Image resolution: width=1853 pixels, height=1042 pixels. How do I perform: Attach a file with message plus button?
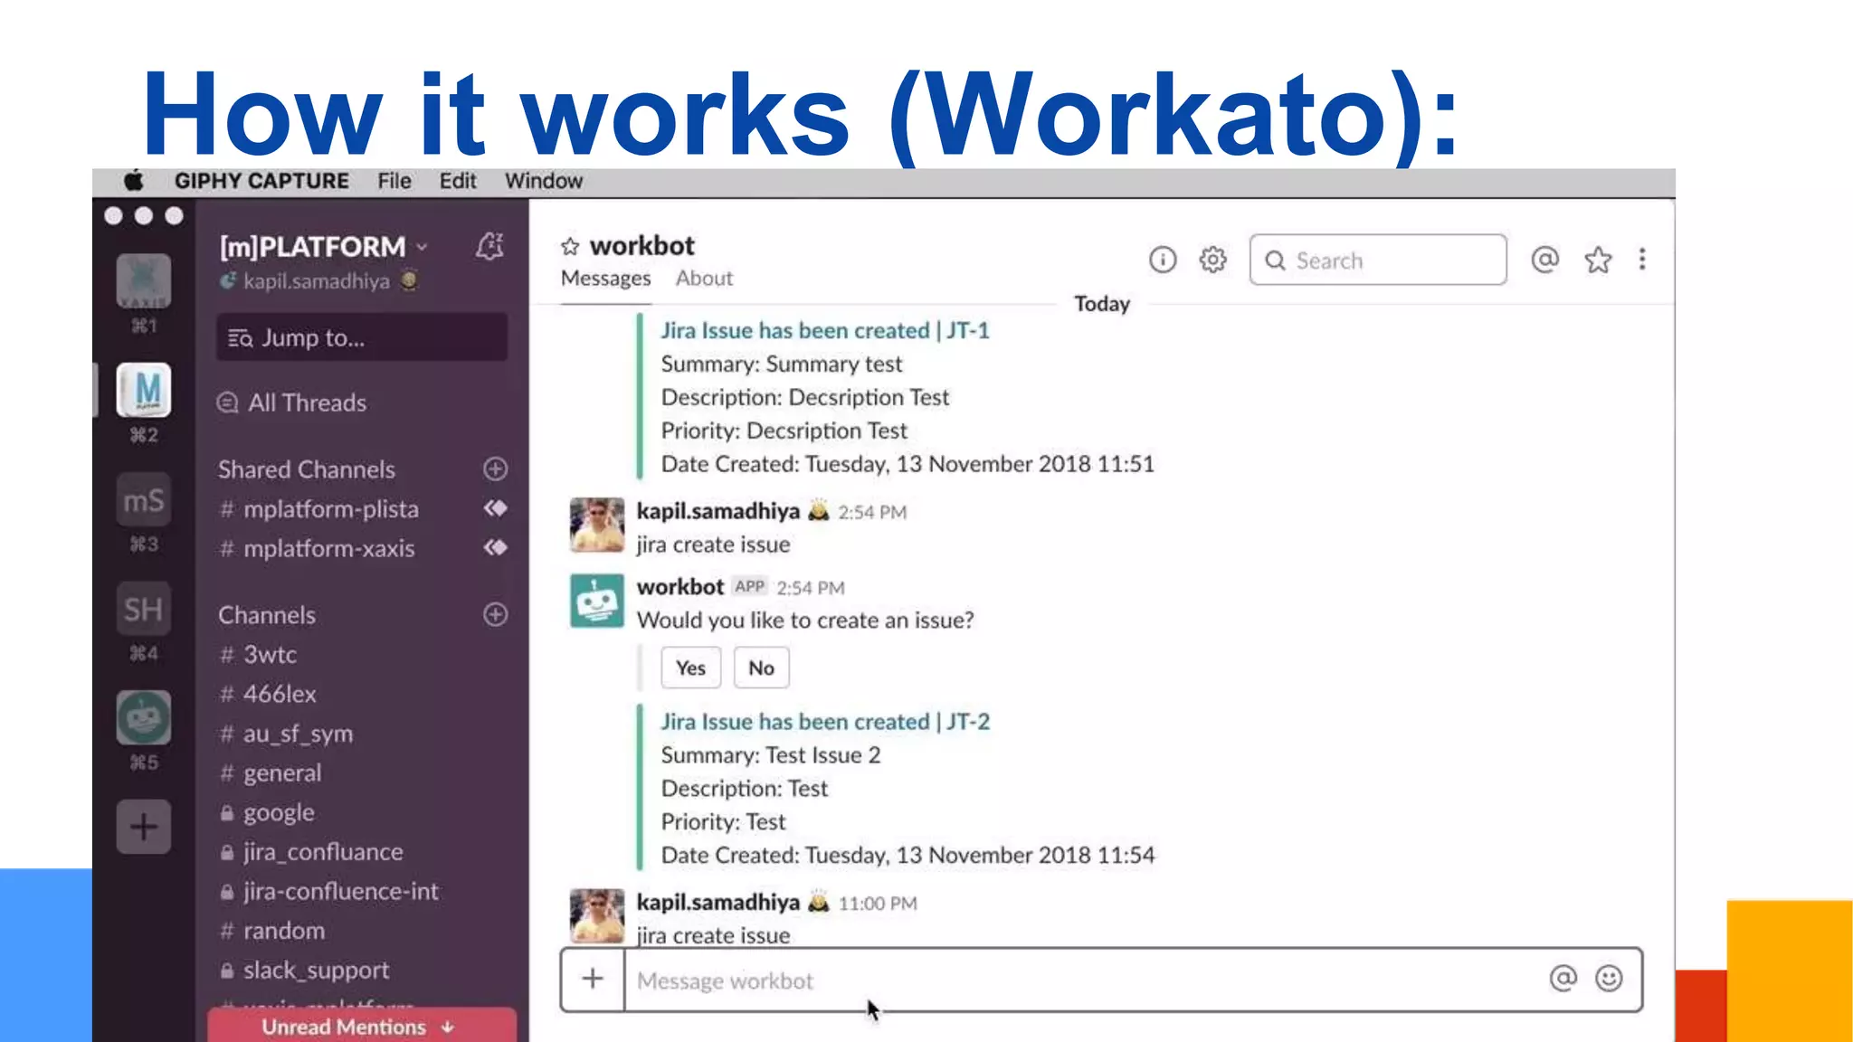tap(593, 979)
